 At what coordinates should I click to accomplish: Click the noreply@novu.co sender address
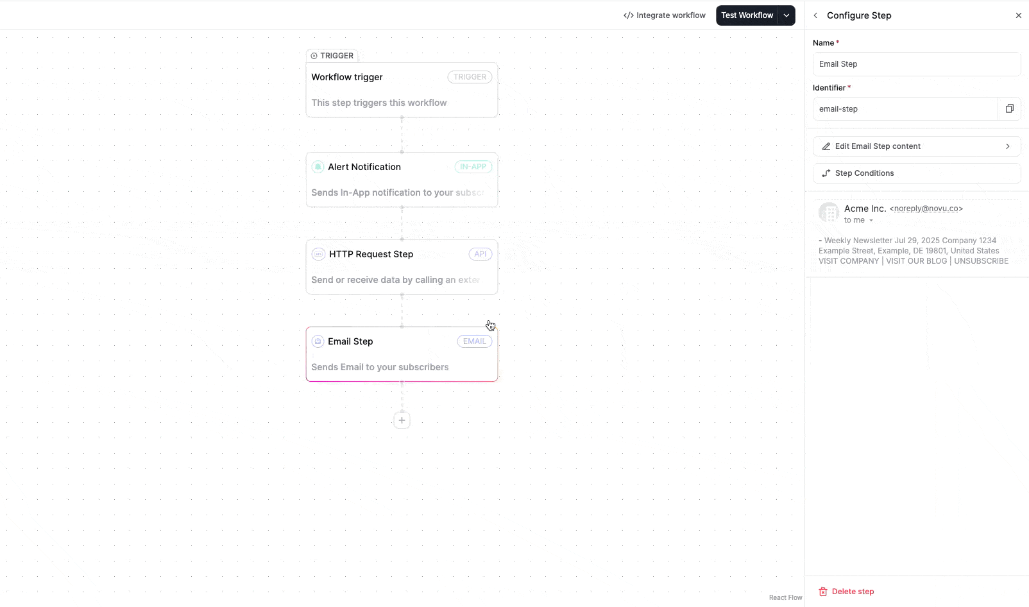pyautogui.click(x=926, y=208)
